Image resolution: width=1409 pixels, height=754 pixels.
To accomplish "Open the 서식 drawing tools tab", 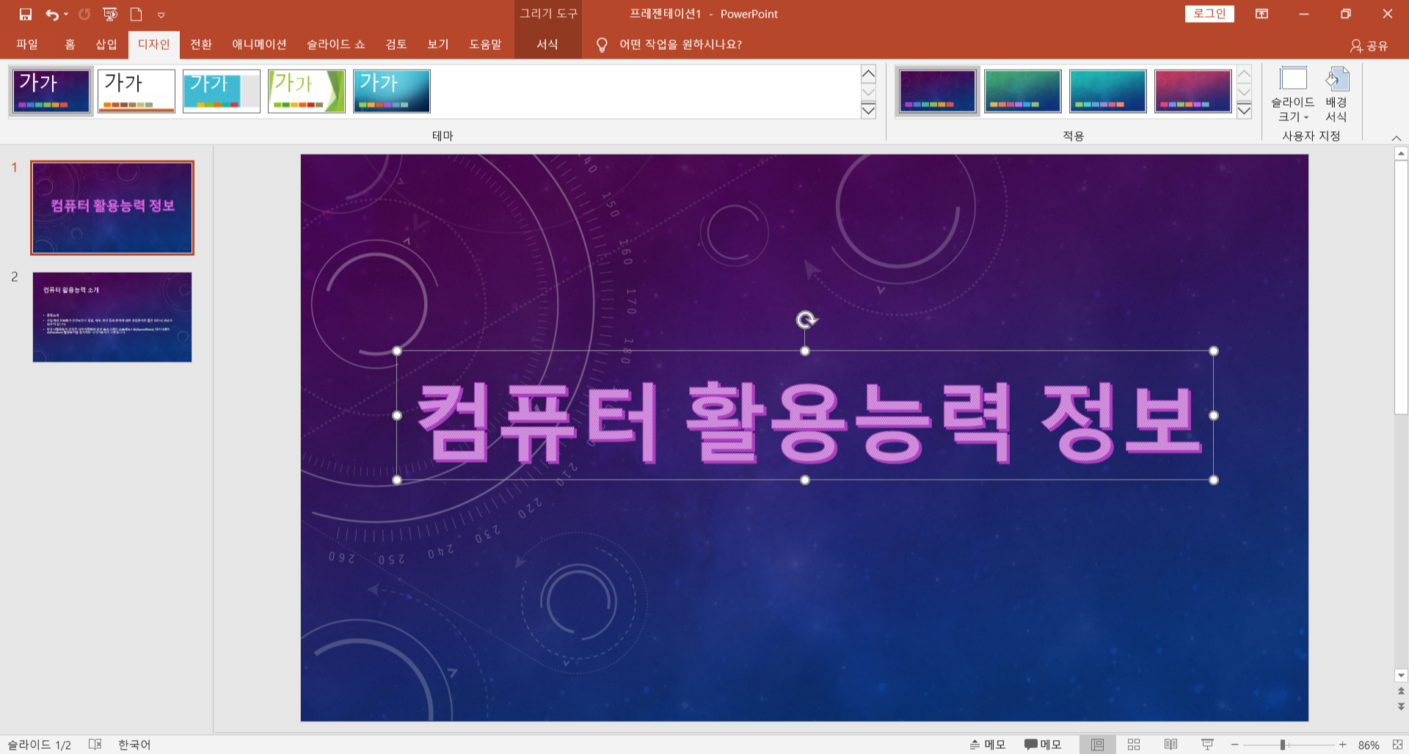I will tap(547, 45).
